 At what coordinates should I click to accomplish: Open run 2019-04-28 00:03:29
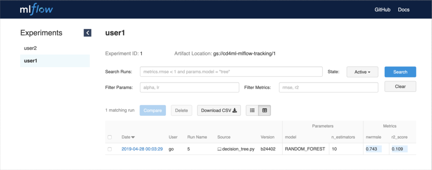click(x=142, y=149)
